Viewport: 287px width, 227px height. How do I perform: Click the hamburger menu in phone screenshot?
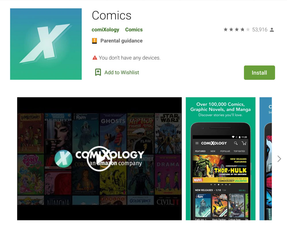click(x=197, y=143)
